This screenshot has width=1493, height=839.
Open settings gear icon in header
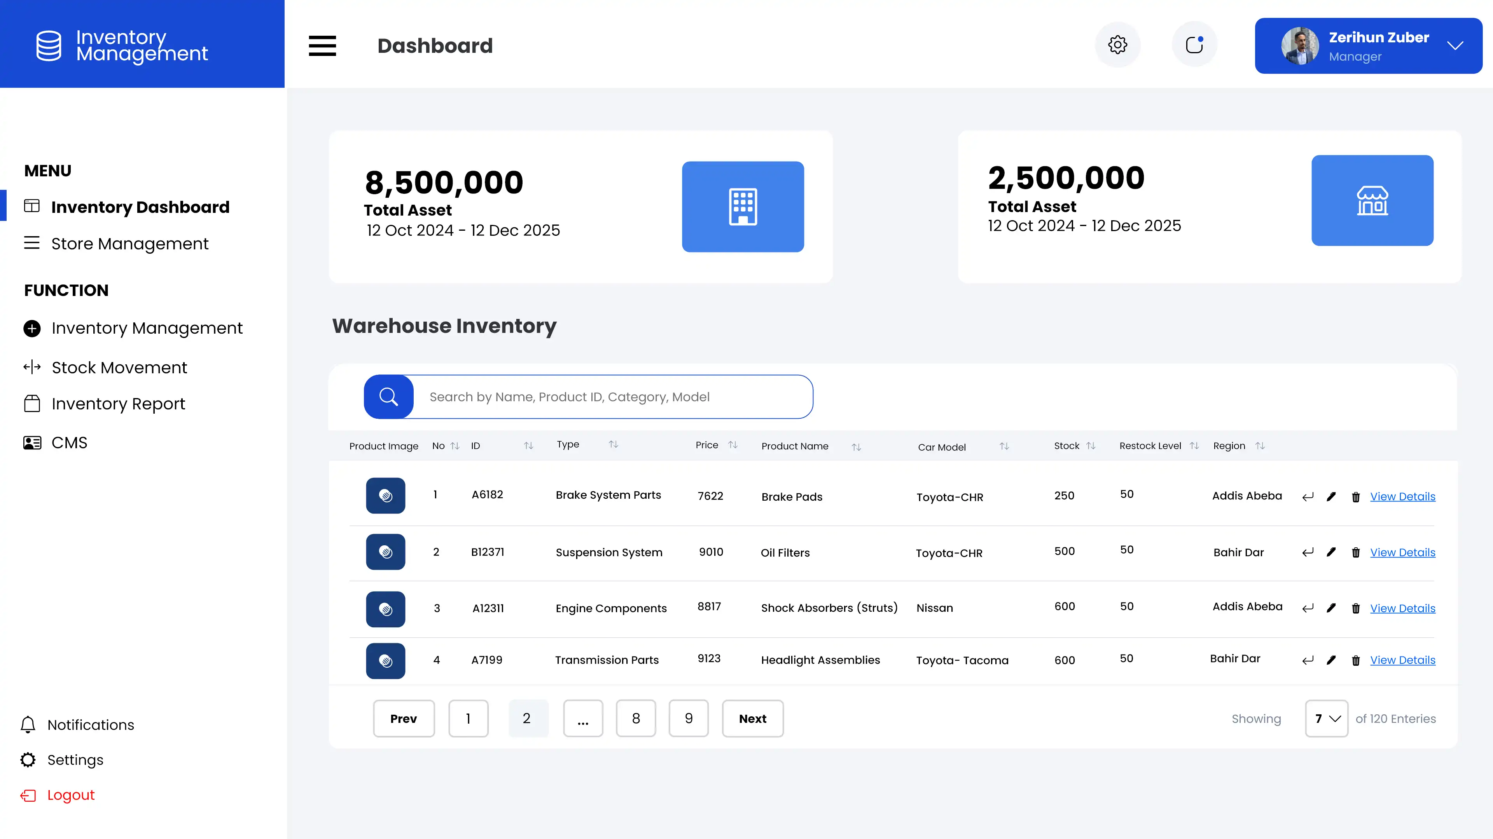pos(1117,45)
